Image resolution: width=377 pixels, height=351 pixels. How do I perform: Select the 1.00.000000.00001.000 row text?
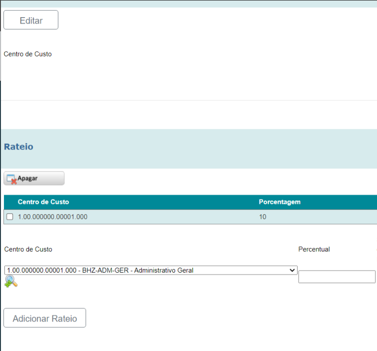52,217
